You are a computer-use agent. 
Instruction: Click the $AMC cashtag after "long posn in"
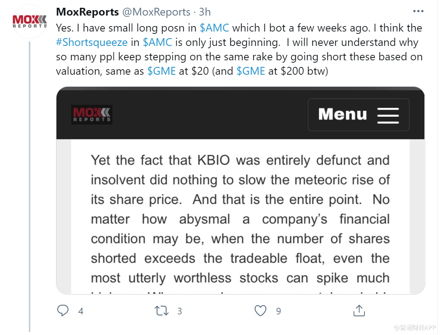click(214, 28)
